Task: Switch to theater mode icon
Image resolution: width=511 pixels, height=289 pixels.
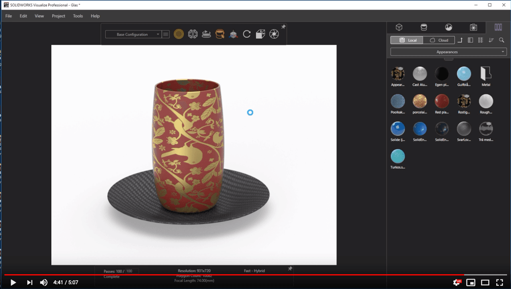Action: (485, 283)
